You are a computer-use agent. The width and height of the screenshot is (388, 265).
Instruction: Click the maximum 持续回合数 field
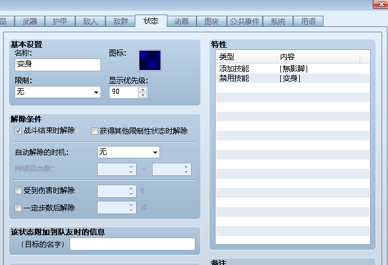[x=172, y=169]
